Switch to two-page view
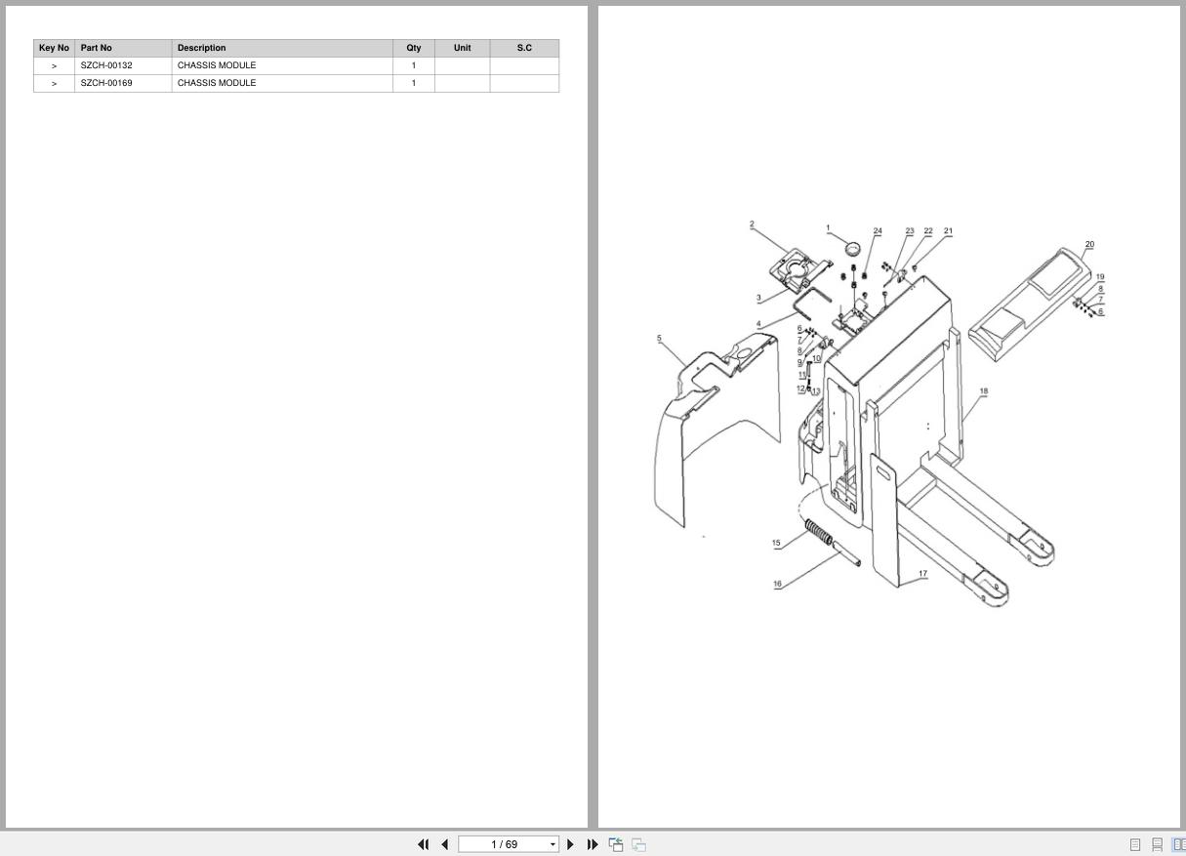The height and width of the screenshot is (856, 1186). point(1179,844)
